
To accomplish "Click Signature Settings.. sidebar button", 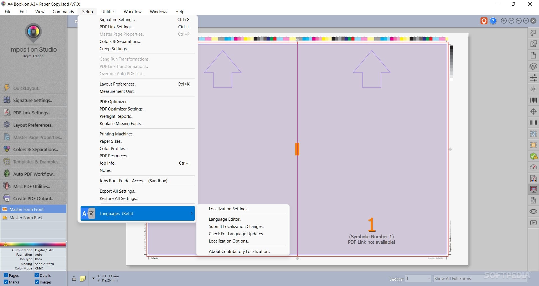I will coord(33,100).
